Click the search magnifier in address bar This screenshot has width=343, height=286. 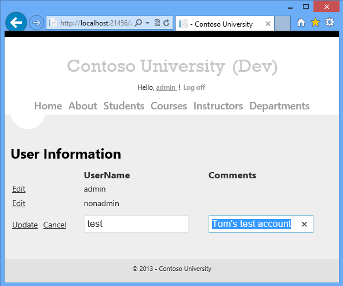(138, 23)
